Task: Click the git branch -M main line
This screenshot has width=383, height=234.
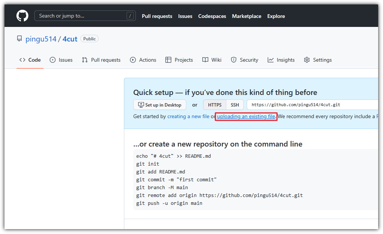Action: (x=162, y=187)
